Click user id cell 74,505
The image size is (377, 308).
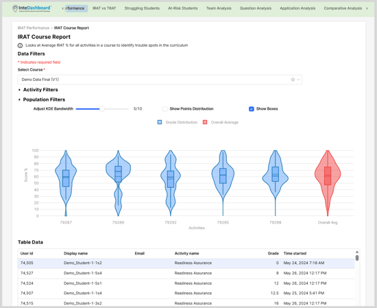pyautogui.click(x=27, y=263)
